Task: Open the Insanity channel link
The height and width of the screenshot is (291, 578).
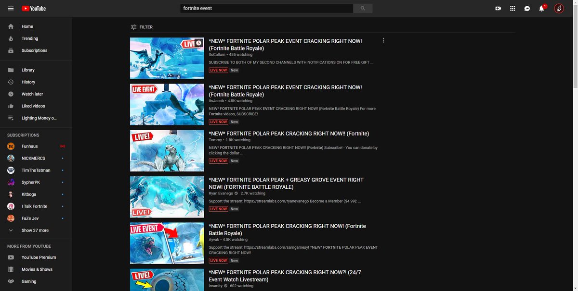Action: (x=215, y=286)
